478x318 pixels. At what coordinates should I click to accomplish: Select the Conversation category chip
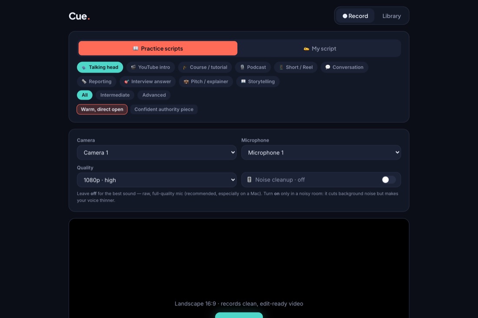pos(344,67)
